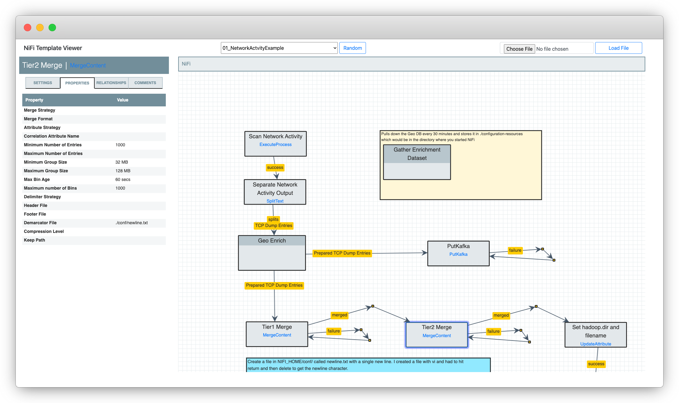Open the Comments tab
Viewport: 679px width, 403px height.
145,83
